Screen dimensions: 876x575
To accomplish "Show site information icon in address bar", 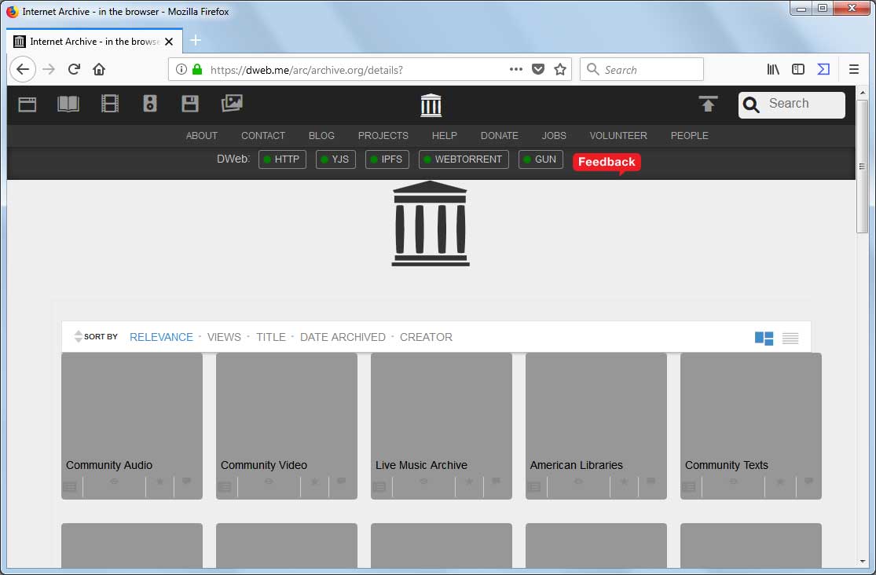I will [x=181, y=69].
